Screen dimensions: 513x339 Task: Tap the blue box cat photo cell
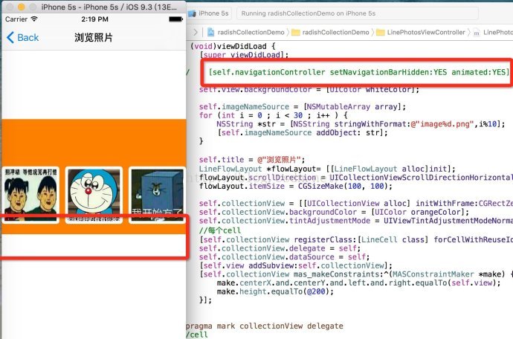pos(157,195)
